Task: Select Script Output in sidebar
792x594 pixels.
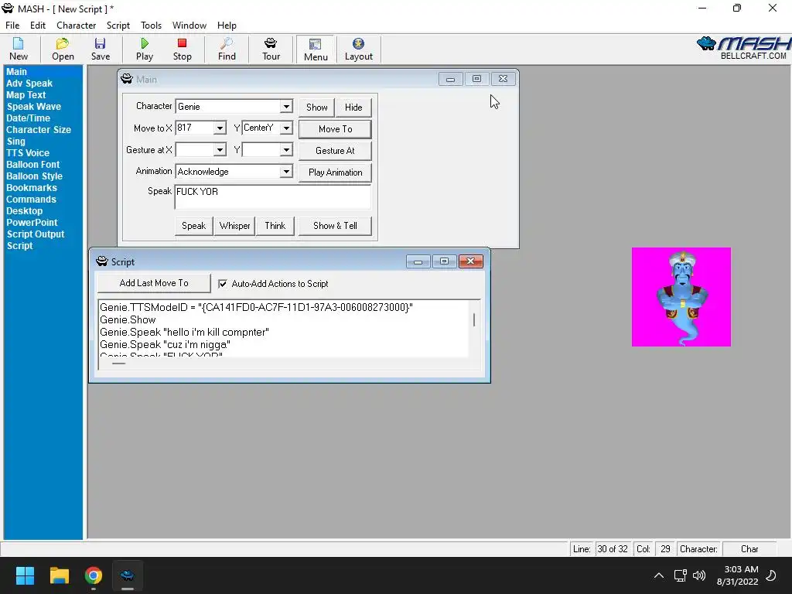Action: pos(36,234)
